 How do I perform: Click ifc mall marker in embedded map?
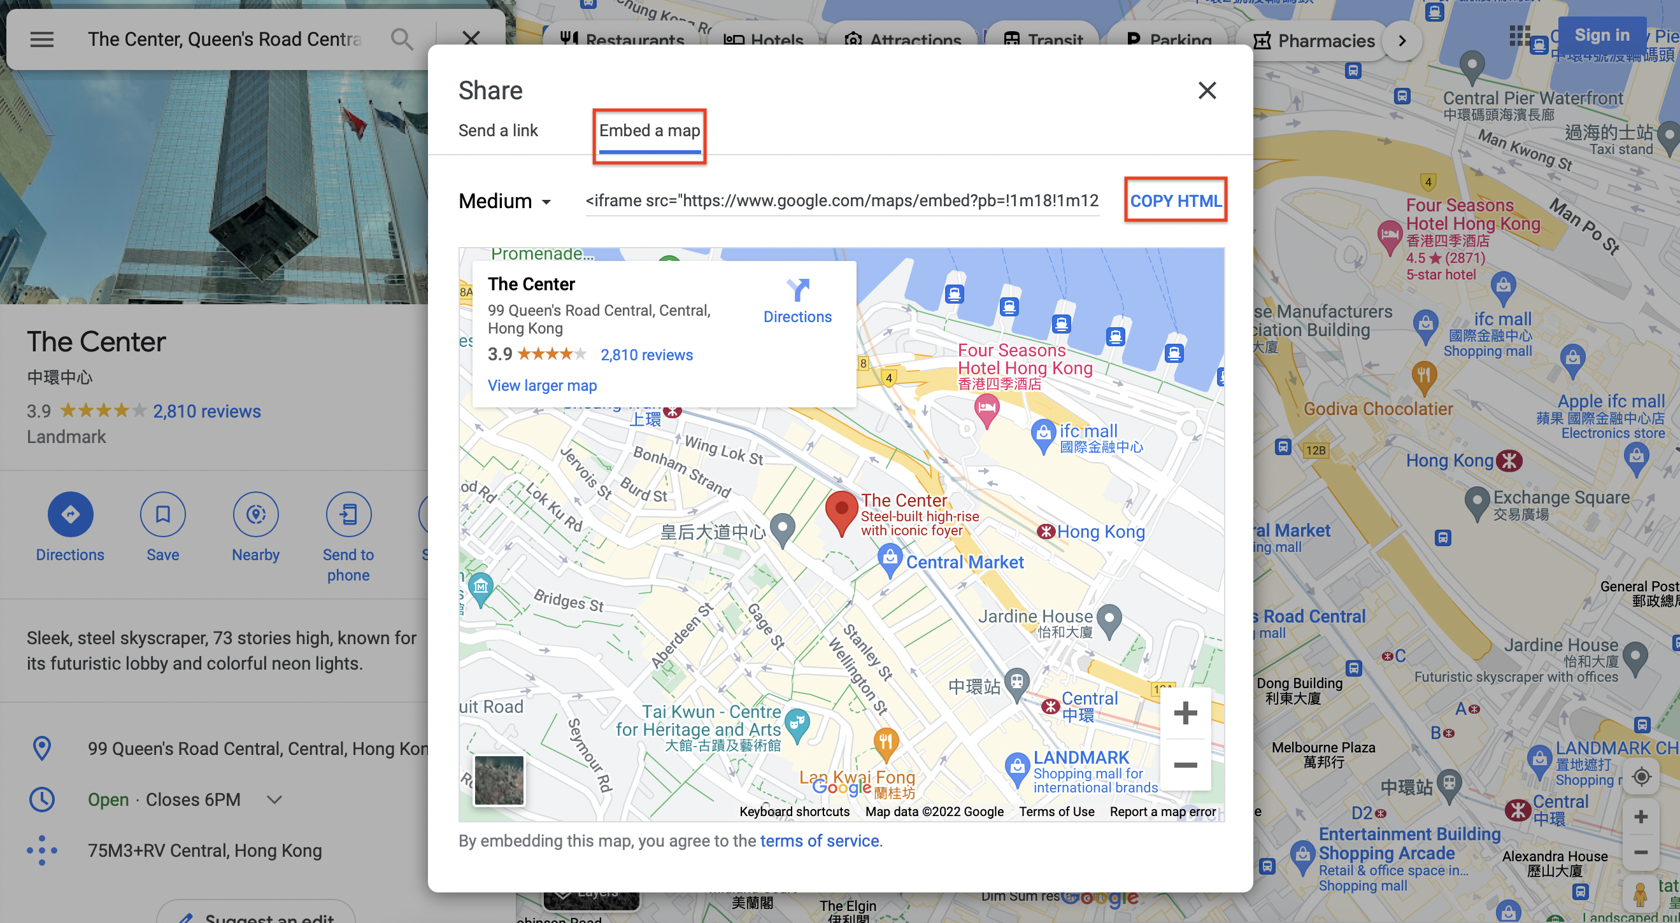click(x=1043, y=437)
